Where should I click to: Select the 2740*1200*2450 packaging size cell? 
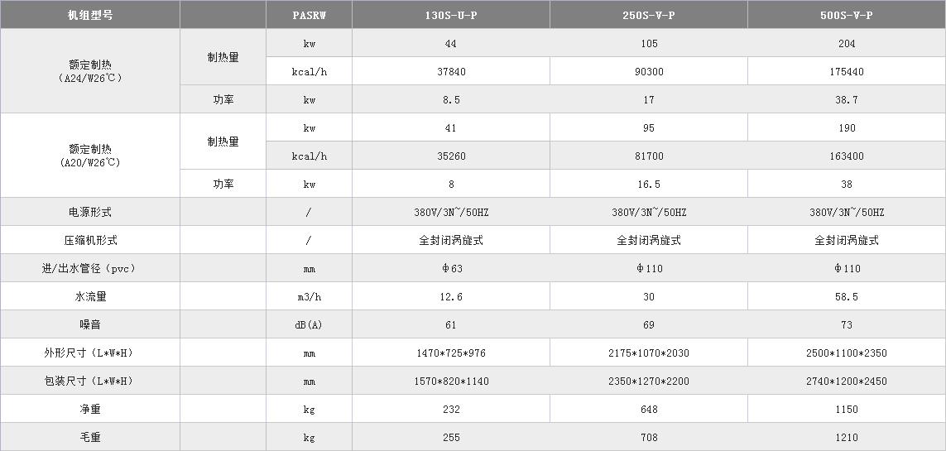tap(847, 381)
